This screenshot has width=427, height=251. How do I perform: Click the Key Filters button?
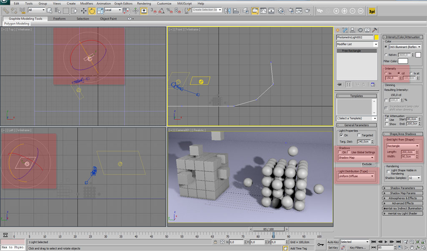point(358,248)
